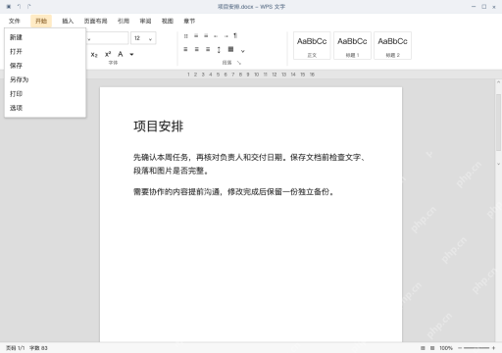Switch to the view mode icon beside 100%
This screenshot has width=502, height=353.
432,348
